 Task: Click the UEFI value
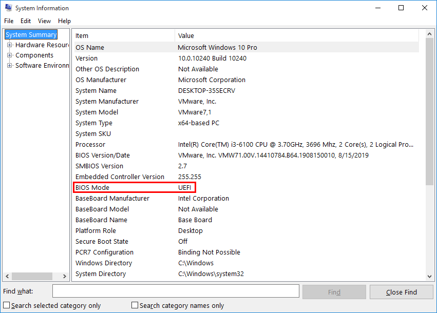pyautogui.click(x=184, y=188)
